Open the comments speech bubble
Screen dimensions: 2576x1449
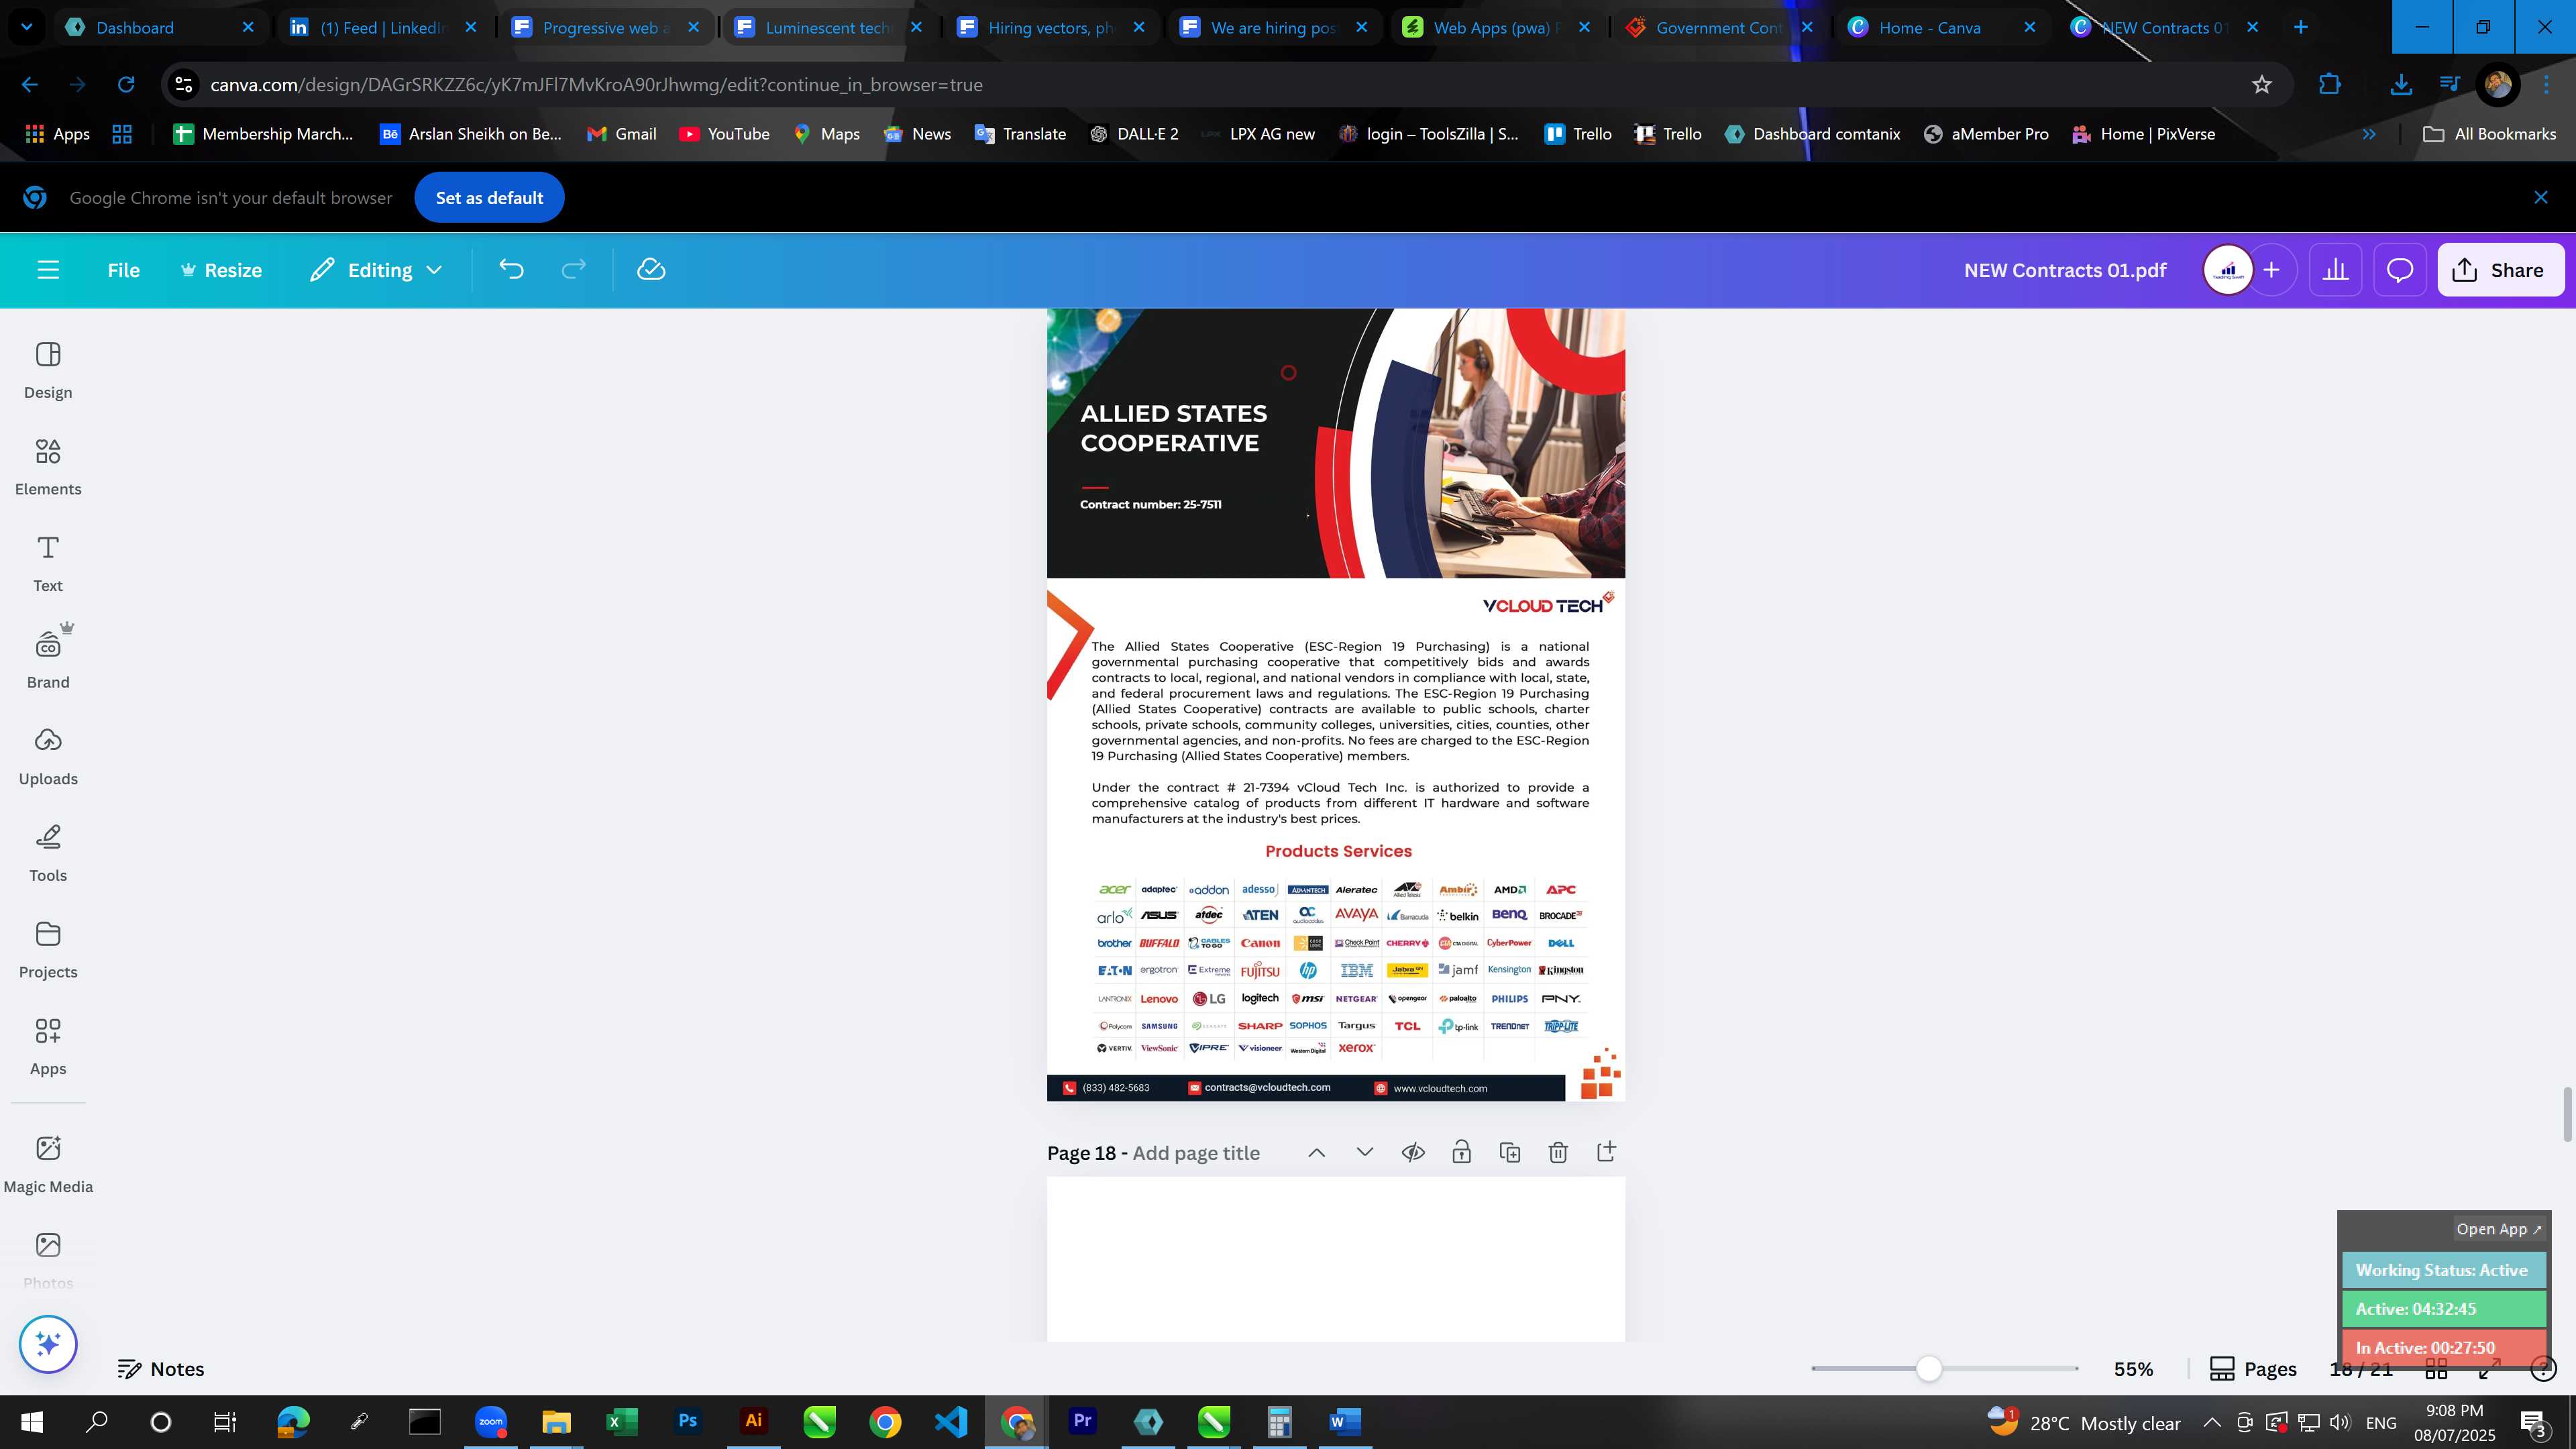(2400, 270)
